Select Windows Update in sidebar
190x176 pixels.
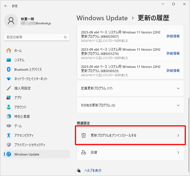pyautogui.click(x=37, y=154)
